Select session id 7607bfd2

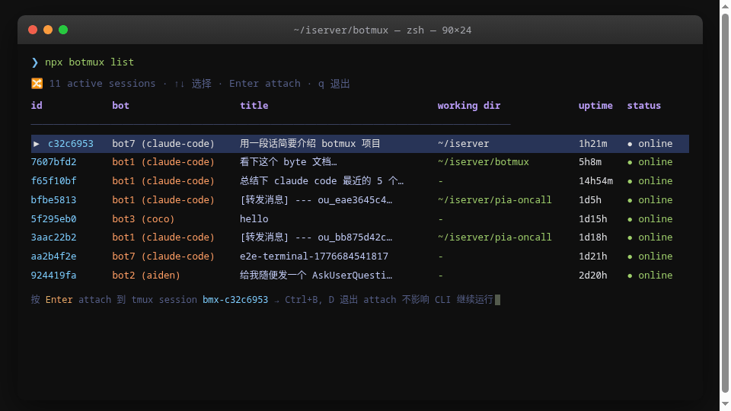point(53,161)
